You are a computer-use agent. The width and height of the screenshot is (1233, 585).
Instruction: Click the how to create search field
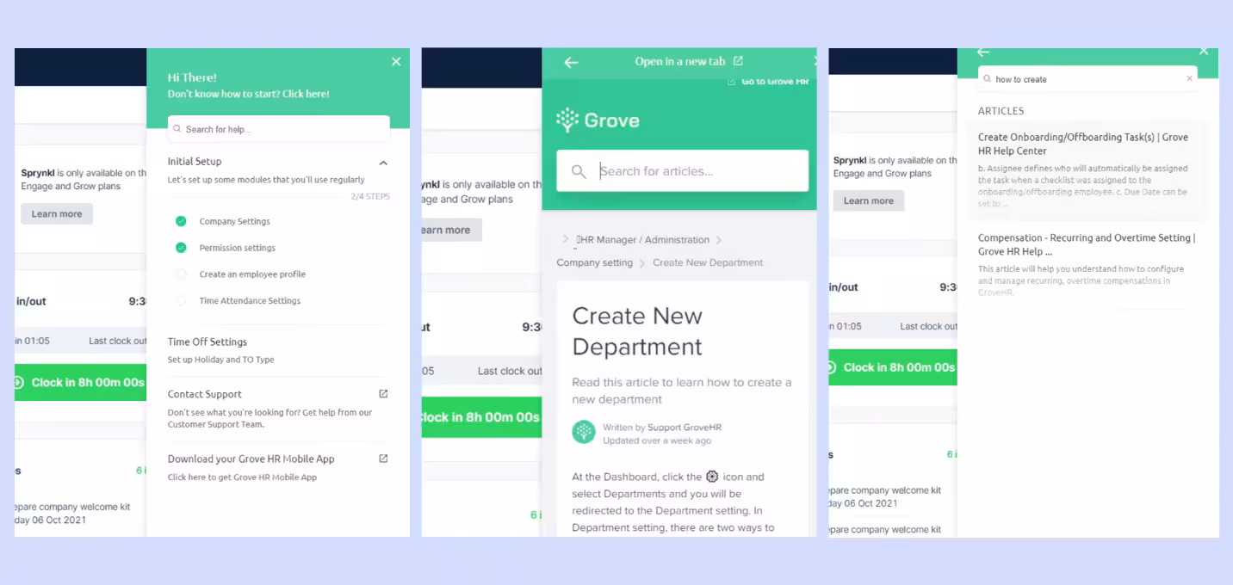click(1087, 78)
